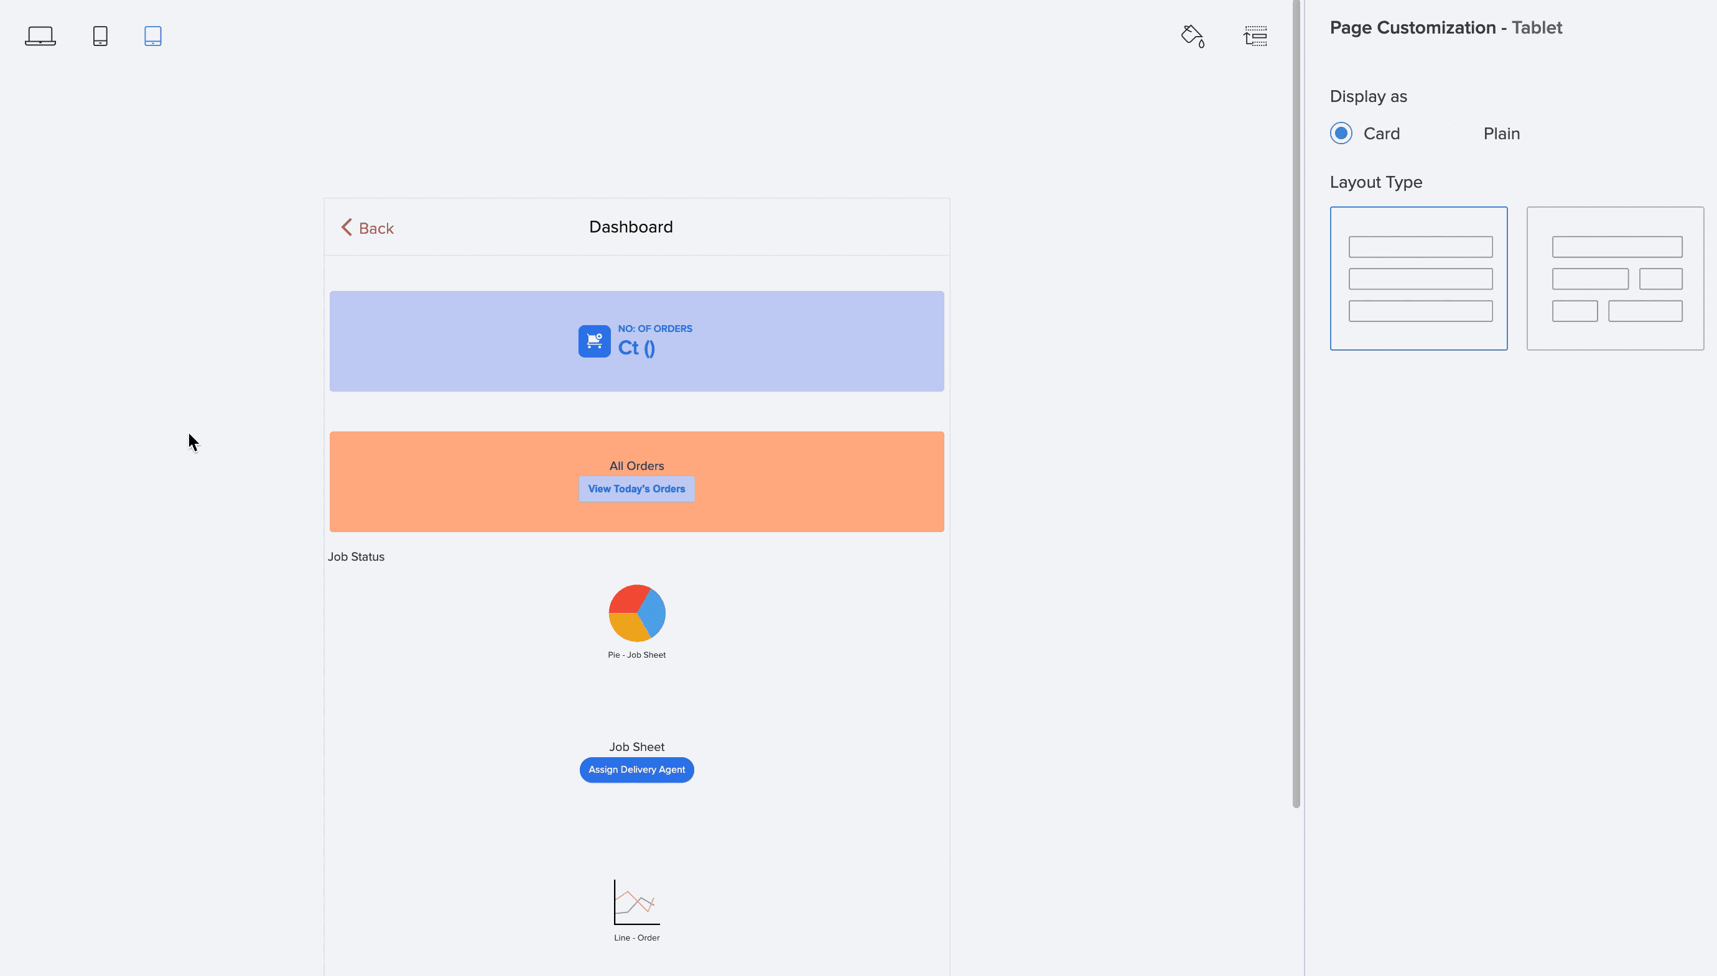Select the phone device preview icon
Screen dimensions: 1717x976
100,35
